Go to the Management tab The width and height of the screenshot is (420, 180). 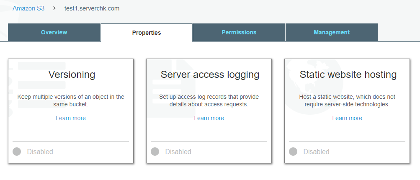coord(332,32)
